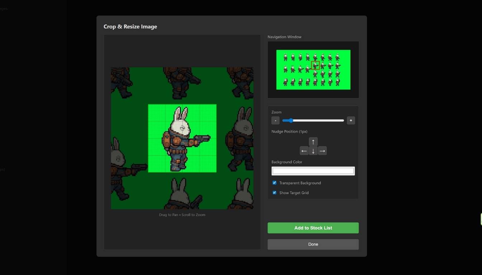This screenshot has height=275, width=482.
Task: Nudge position down with the down arrow
Action: click(x=313, y=151)
